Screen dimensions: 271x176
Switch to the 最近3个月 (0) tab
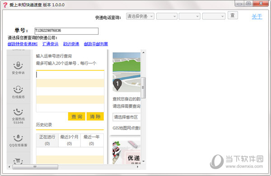(x=69, y=140)
